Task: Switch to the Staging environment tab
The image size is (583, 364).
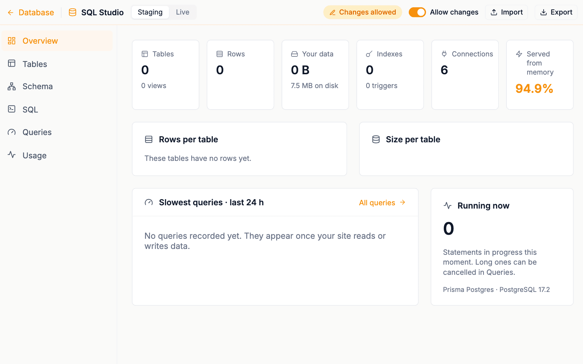Action: point(150,12)
